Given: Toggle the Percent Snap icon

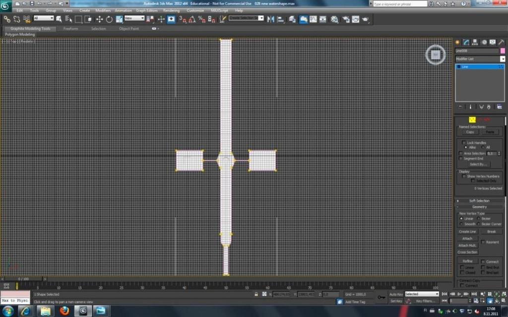Looking at the screenshot, I should [x=202, y=19].
